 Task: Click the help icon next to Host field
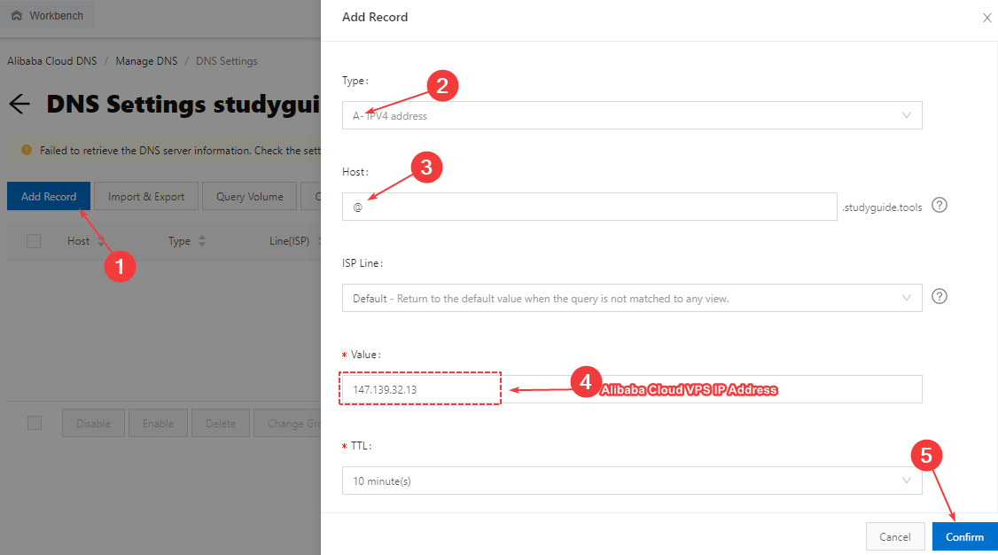(x=940, y=206)
